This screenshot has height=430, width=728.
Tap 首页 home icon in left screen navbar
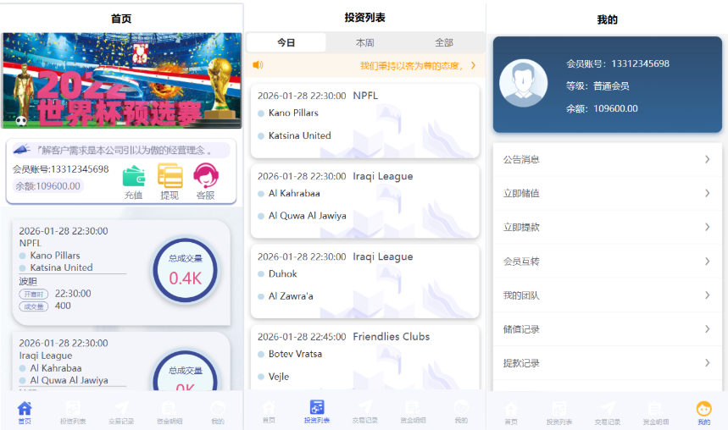point(25,408)
